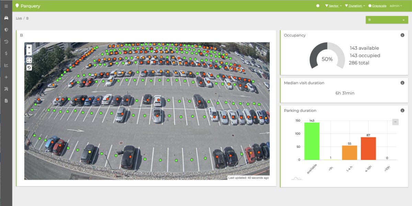Click the car icon in the sidebar
The height and width of the screenshot is (206, 412).
[x=6, y=18]
